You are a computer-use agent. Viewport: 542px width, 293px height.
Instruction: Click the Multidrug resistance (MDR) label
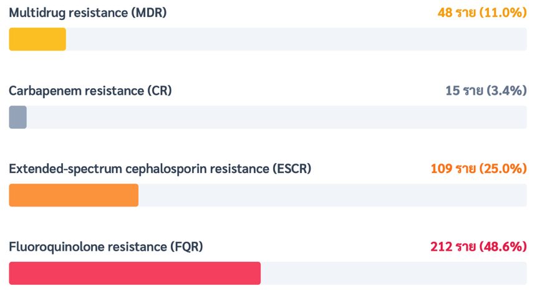(87, 12)
